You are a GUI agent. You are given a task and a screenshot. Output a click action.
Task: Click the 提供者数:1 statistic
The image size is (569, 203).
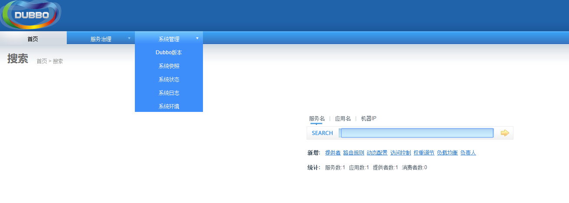click(385, 167)
